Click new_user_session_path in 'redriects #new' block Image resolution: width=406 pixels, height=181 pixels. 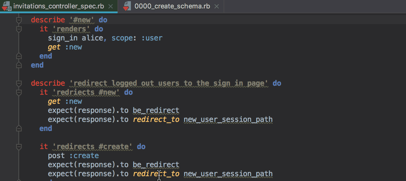pos(228,119)
